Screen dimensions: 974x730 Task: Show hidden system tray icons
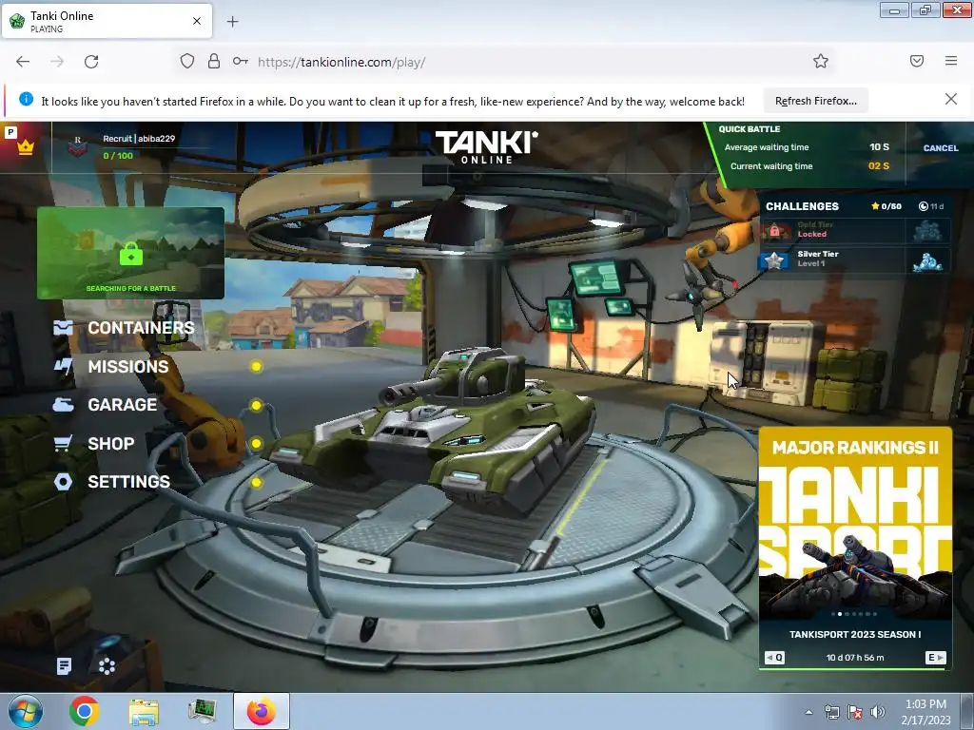808,712
